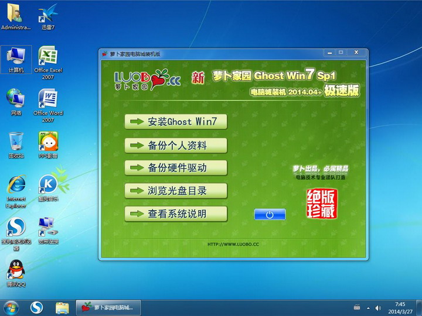Click 备份硬件驱动 button

click(176, 168)
